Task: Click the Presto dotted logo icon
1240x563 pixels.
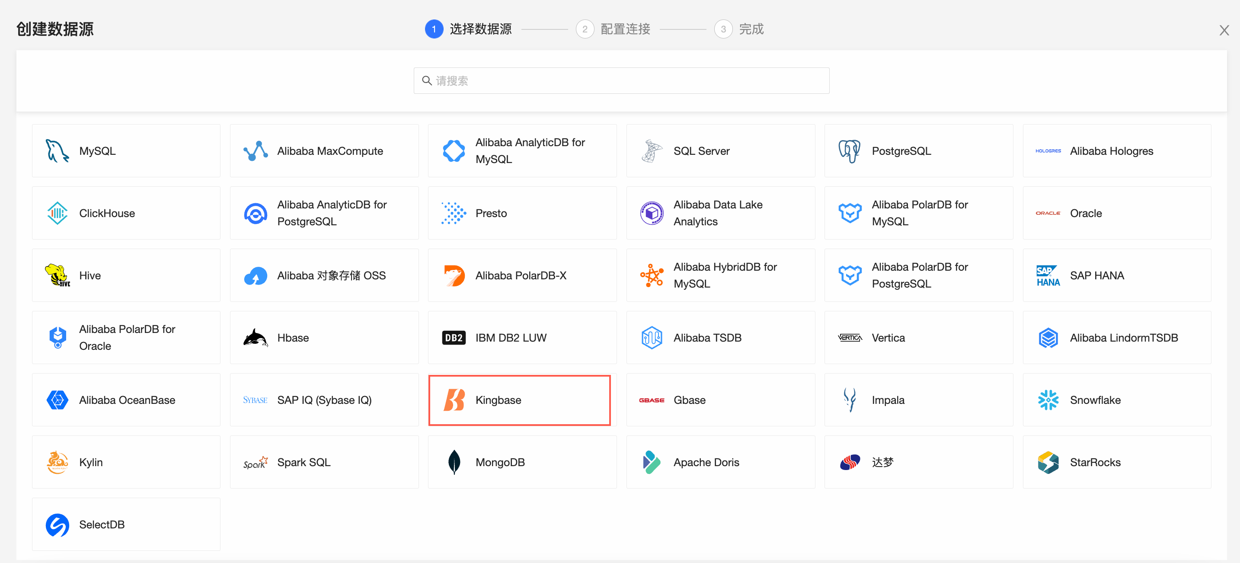Action: pyautogui.click(x=454, y=213)
